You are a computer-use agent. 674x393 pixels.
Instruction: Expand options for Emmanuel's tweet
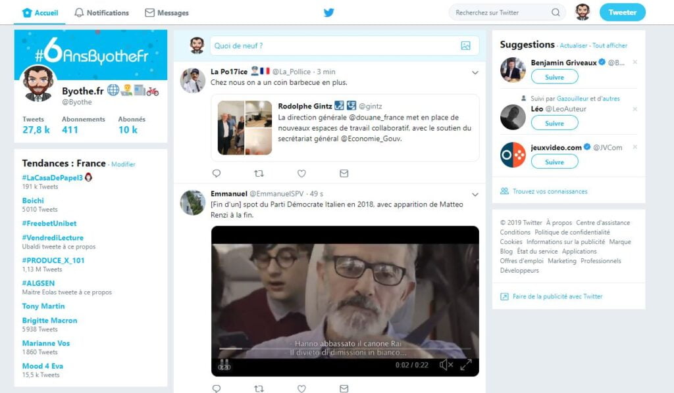pyautogui.click(x=475, y=195)
